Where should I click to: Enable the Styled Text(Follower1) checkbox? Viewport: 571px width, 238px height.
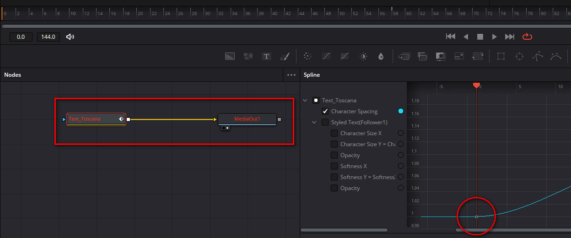[x=325, y=122]
